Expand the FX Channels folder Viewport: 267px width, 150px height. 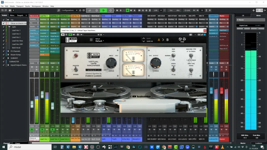pyautogui.click(x=8, y=51)
